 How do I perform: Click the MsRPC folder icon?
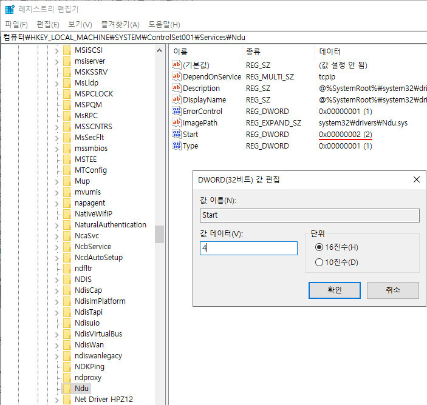click(67, 116)
